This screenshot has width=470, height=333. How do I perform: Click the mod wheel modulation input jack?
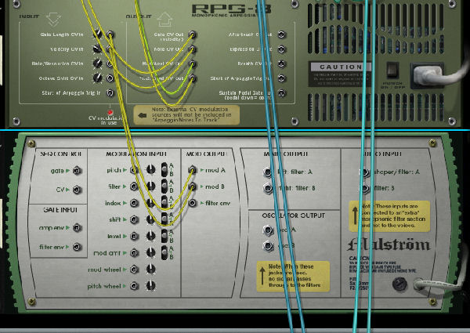134,270
